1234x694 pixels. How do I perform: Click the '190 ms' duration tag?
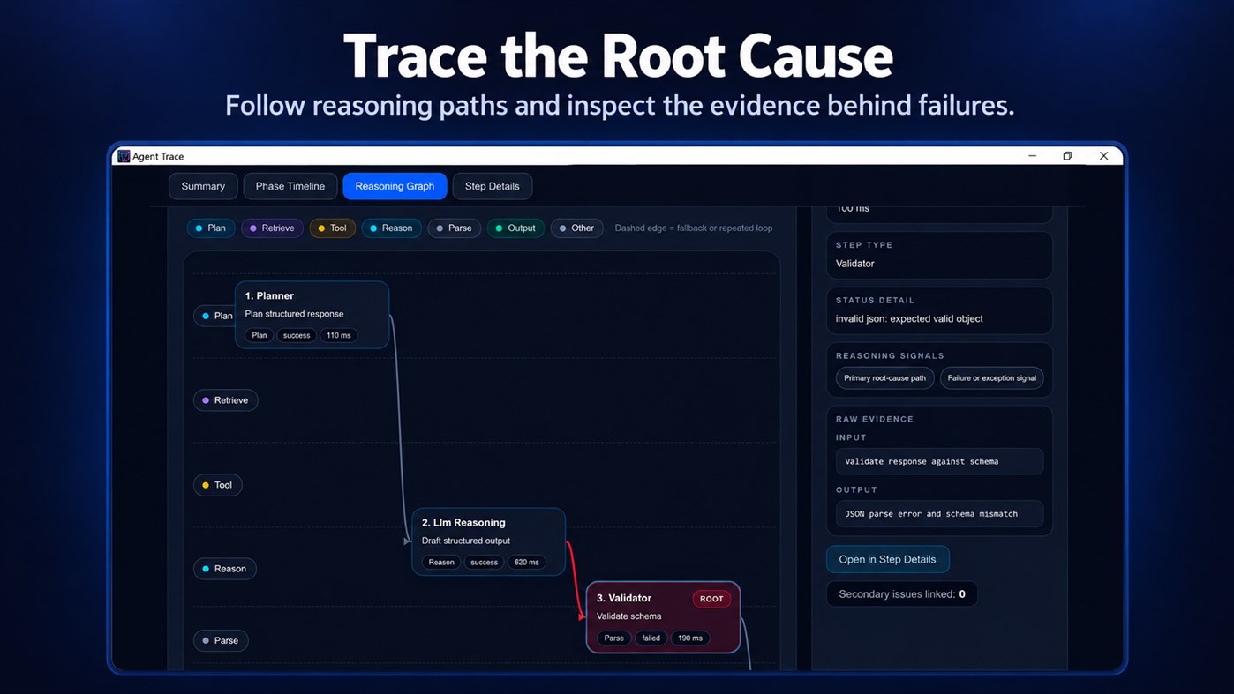pos(690,638)
